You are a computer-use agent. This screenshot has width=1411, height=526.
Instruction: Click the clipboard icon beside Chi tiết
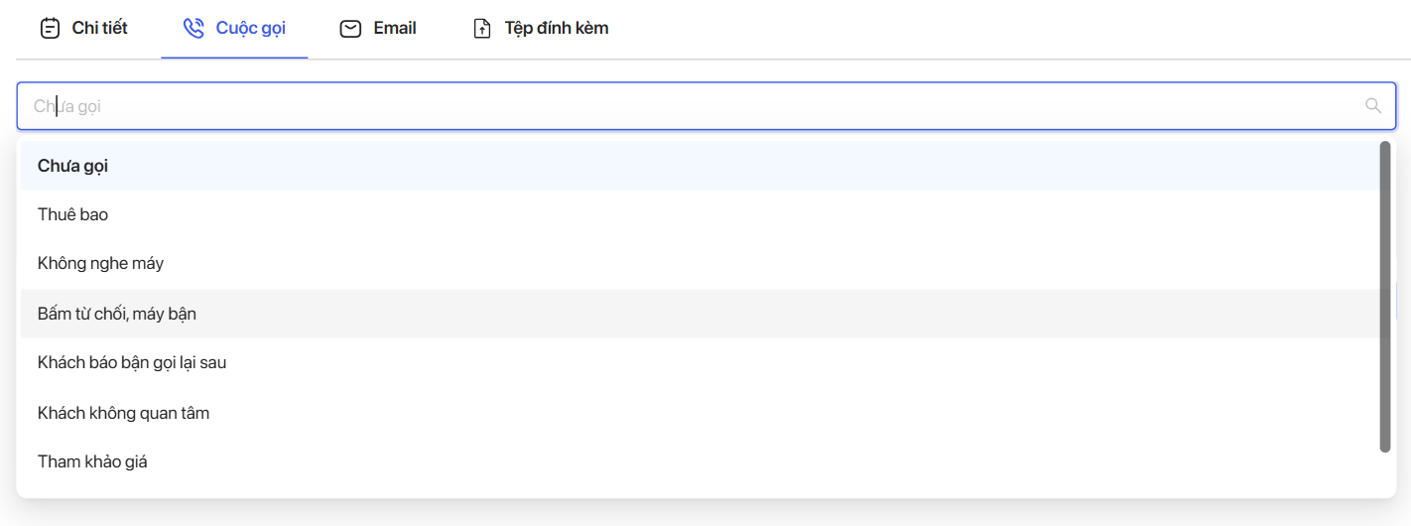point(50,29)
